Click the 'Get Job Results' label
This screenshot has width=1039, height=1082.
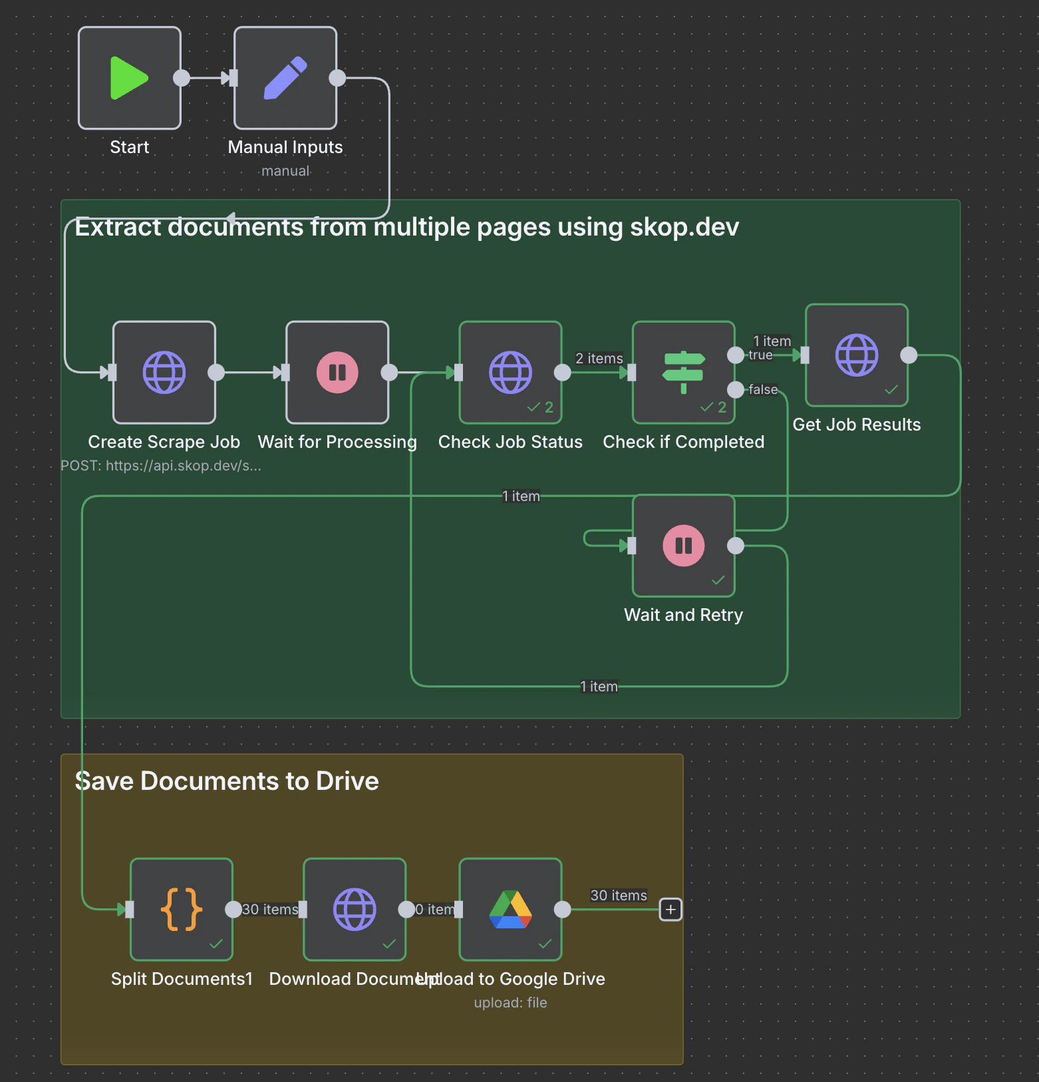857,425
